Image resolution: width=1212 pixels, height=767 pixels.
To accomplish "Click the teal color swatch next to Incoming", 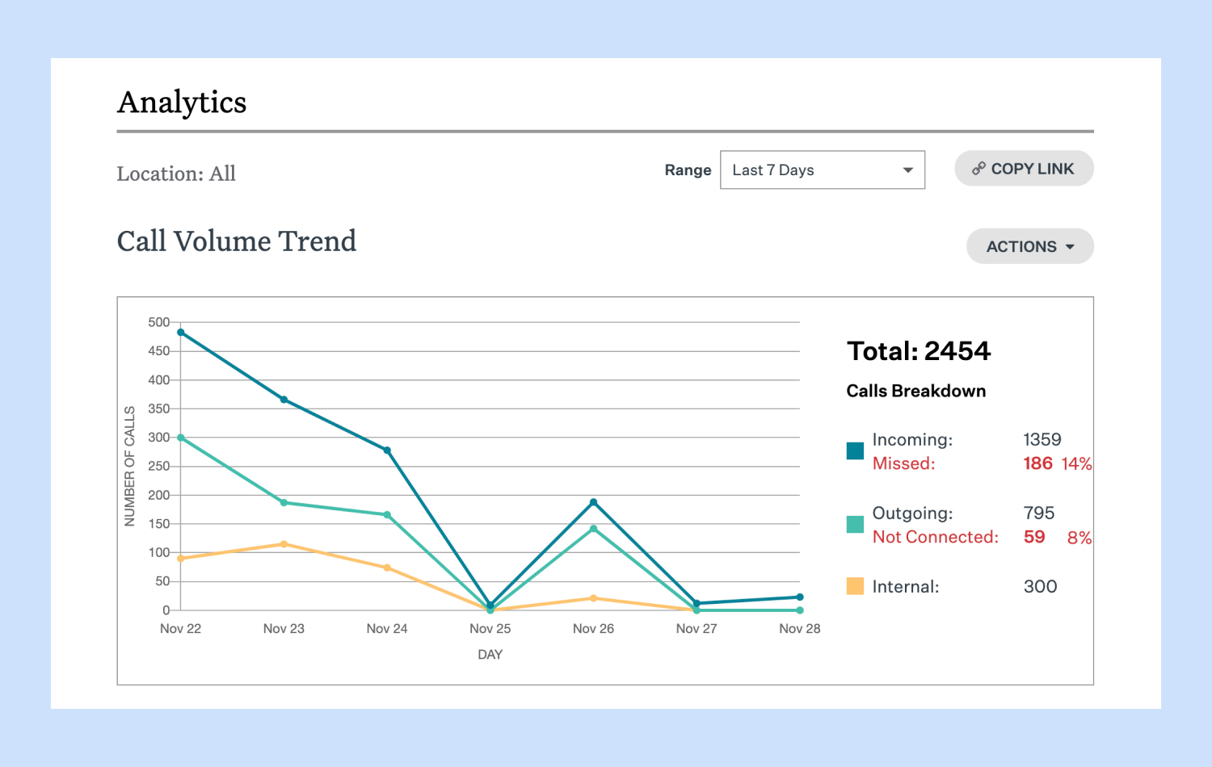I will [x=855, y=451].
